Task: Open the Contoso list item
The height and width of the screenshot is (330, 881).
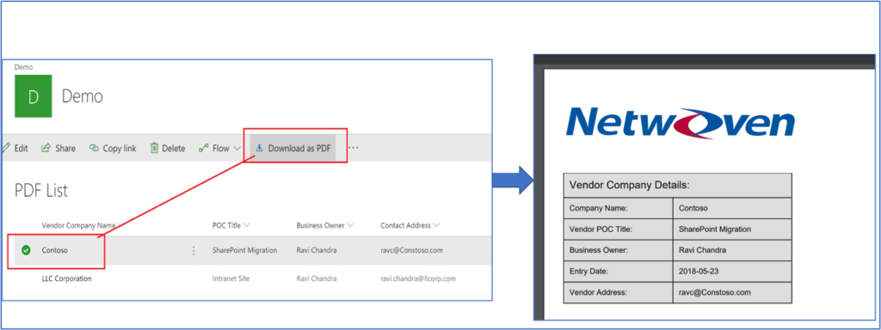Action: click(54, 250)
